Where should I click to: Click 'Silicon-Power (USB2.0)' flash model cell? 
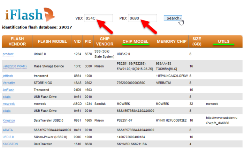[51, 137]
